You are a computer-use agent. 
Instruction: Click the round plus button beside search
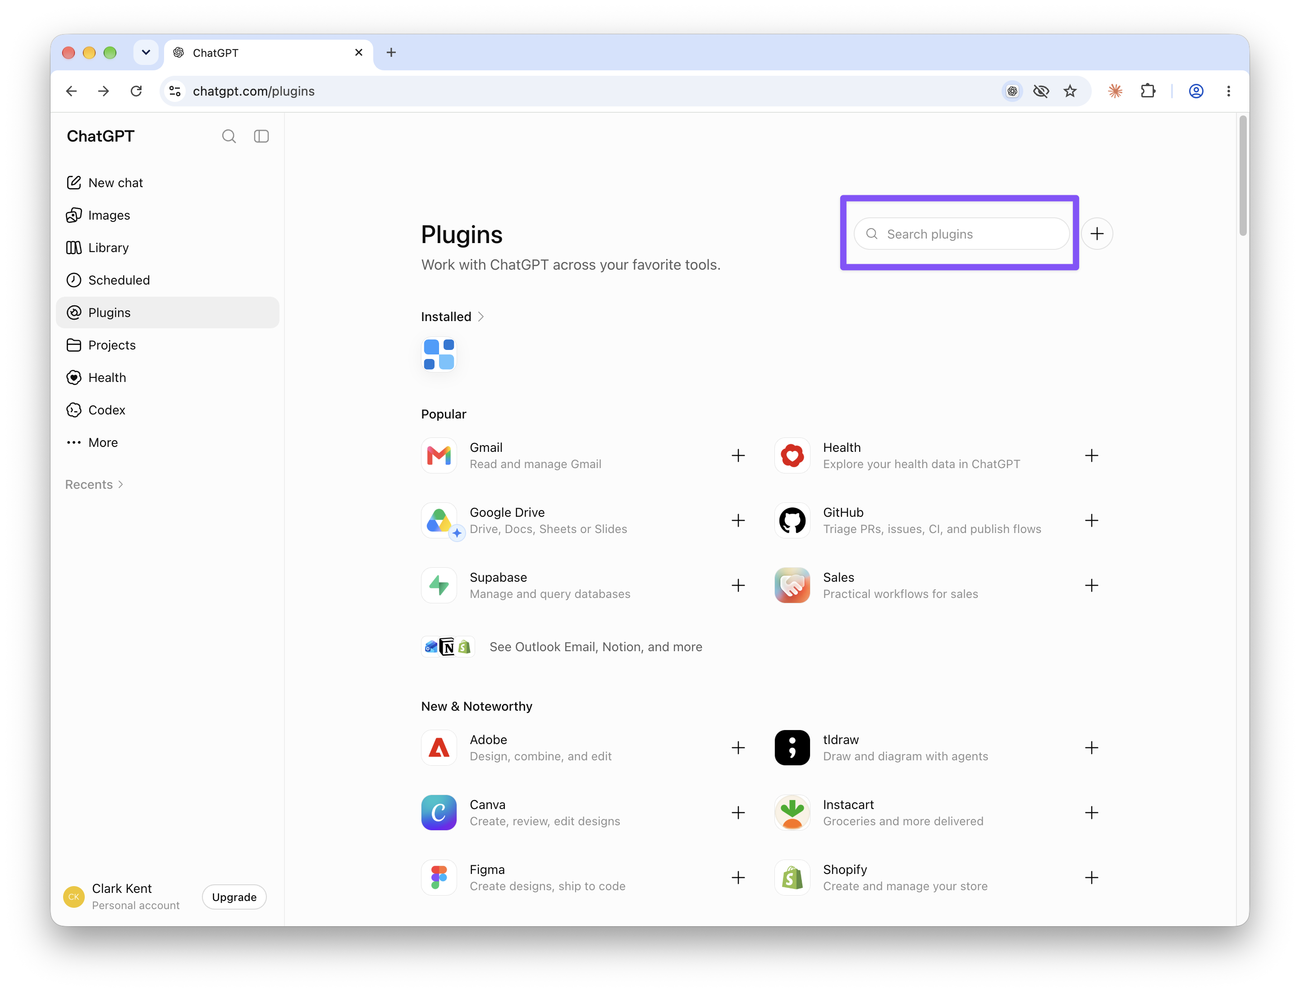(x=1097, y=234)
